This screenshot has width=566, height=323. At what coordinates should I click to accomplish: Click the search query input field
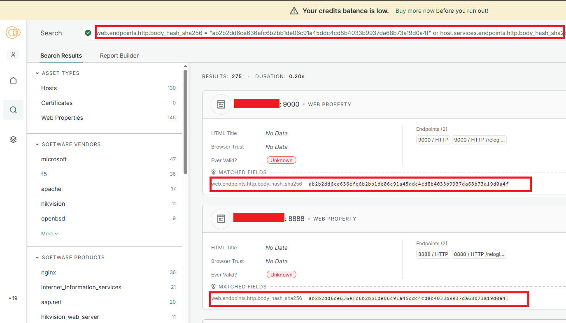click(329, 33)
